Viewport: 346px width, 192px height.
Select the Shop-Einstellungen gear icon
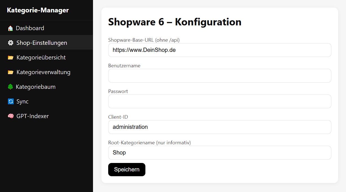coord(10,43)
